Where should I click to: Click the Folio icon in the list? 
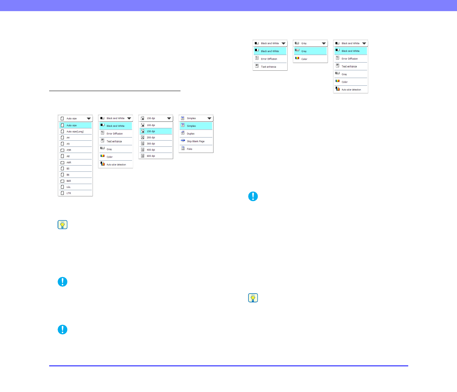[x=183, y=148]
